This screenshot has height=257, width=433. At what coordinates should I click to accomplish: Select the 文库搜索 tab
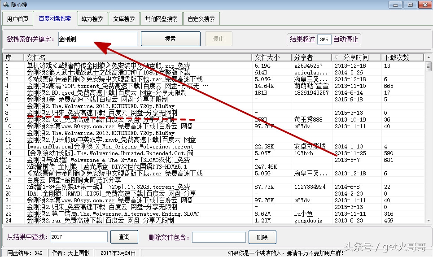click(x=124, y=19)
